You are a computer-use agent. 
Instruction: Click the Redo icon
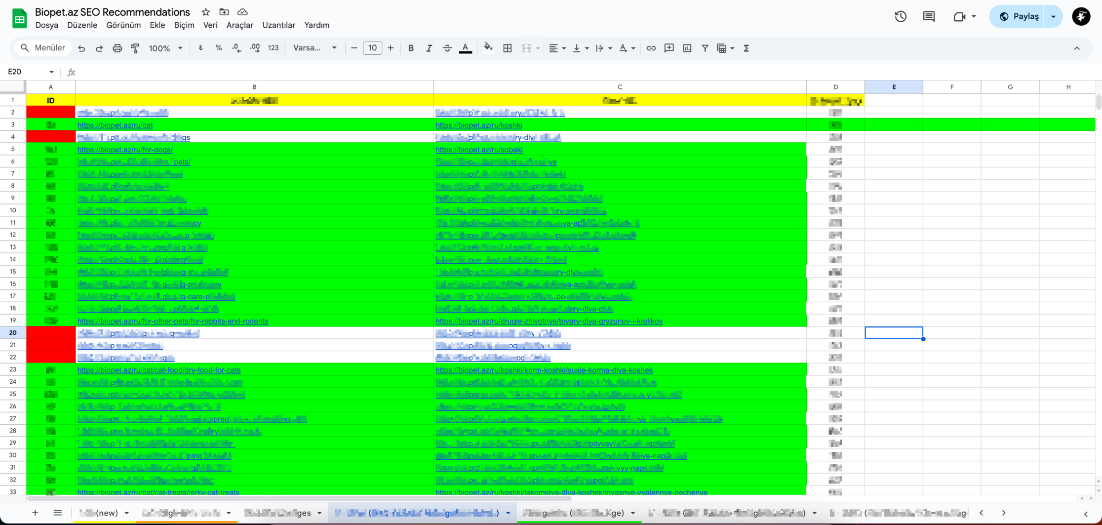99,48
